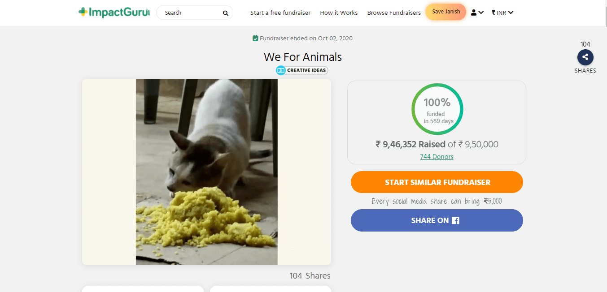Click the Creative Ideas category badge
This screenshot has height=292, width=607.
click(x=302, y=70)
